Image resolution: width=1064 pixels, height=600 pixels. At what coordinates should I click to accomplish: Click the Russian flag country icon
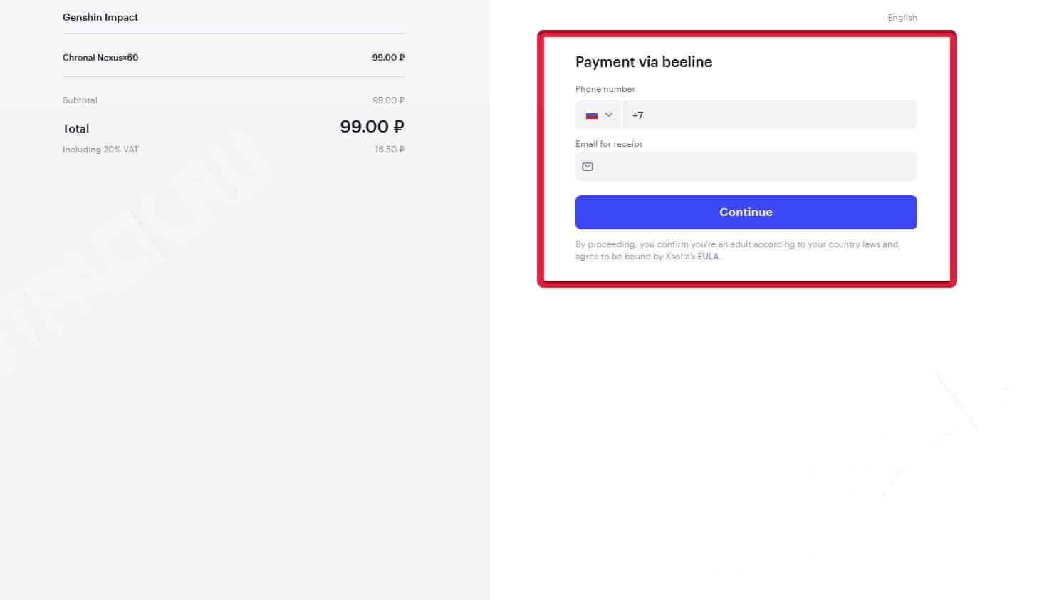(x=592, y=115)
